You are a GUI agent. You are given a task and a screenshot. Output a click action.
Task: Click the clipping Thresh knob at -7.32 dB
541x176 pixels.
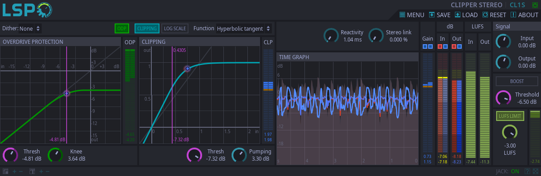[x=194, y=155]
